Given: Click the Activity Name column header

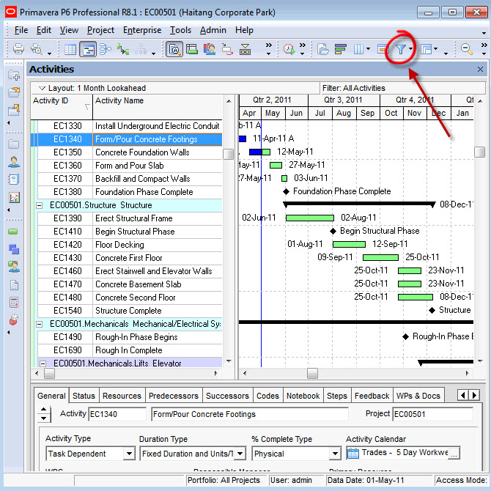Looking at the screenshot, I should click(x=158, y=107).
